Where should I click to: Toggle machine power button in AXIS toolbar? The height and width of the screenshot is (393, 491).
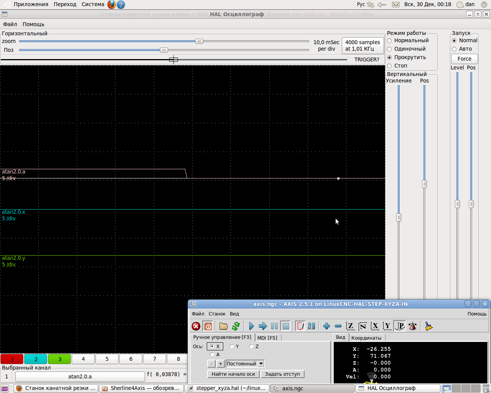tap(208, 326)
